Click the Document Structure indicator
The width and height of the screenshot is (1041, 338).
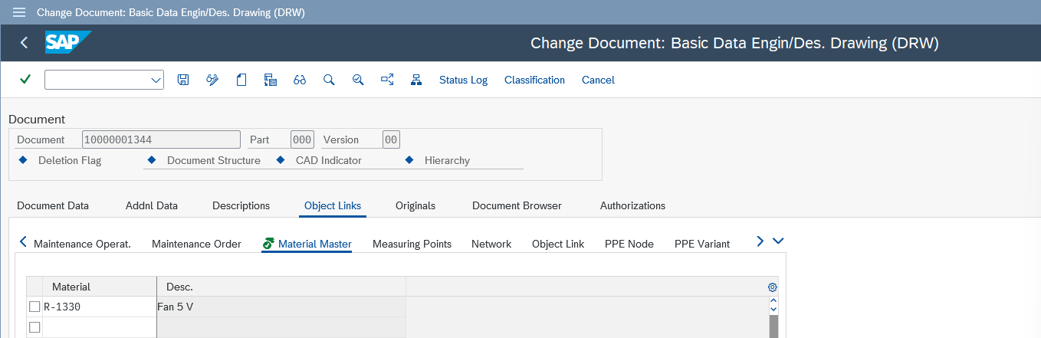[151, 160]
